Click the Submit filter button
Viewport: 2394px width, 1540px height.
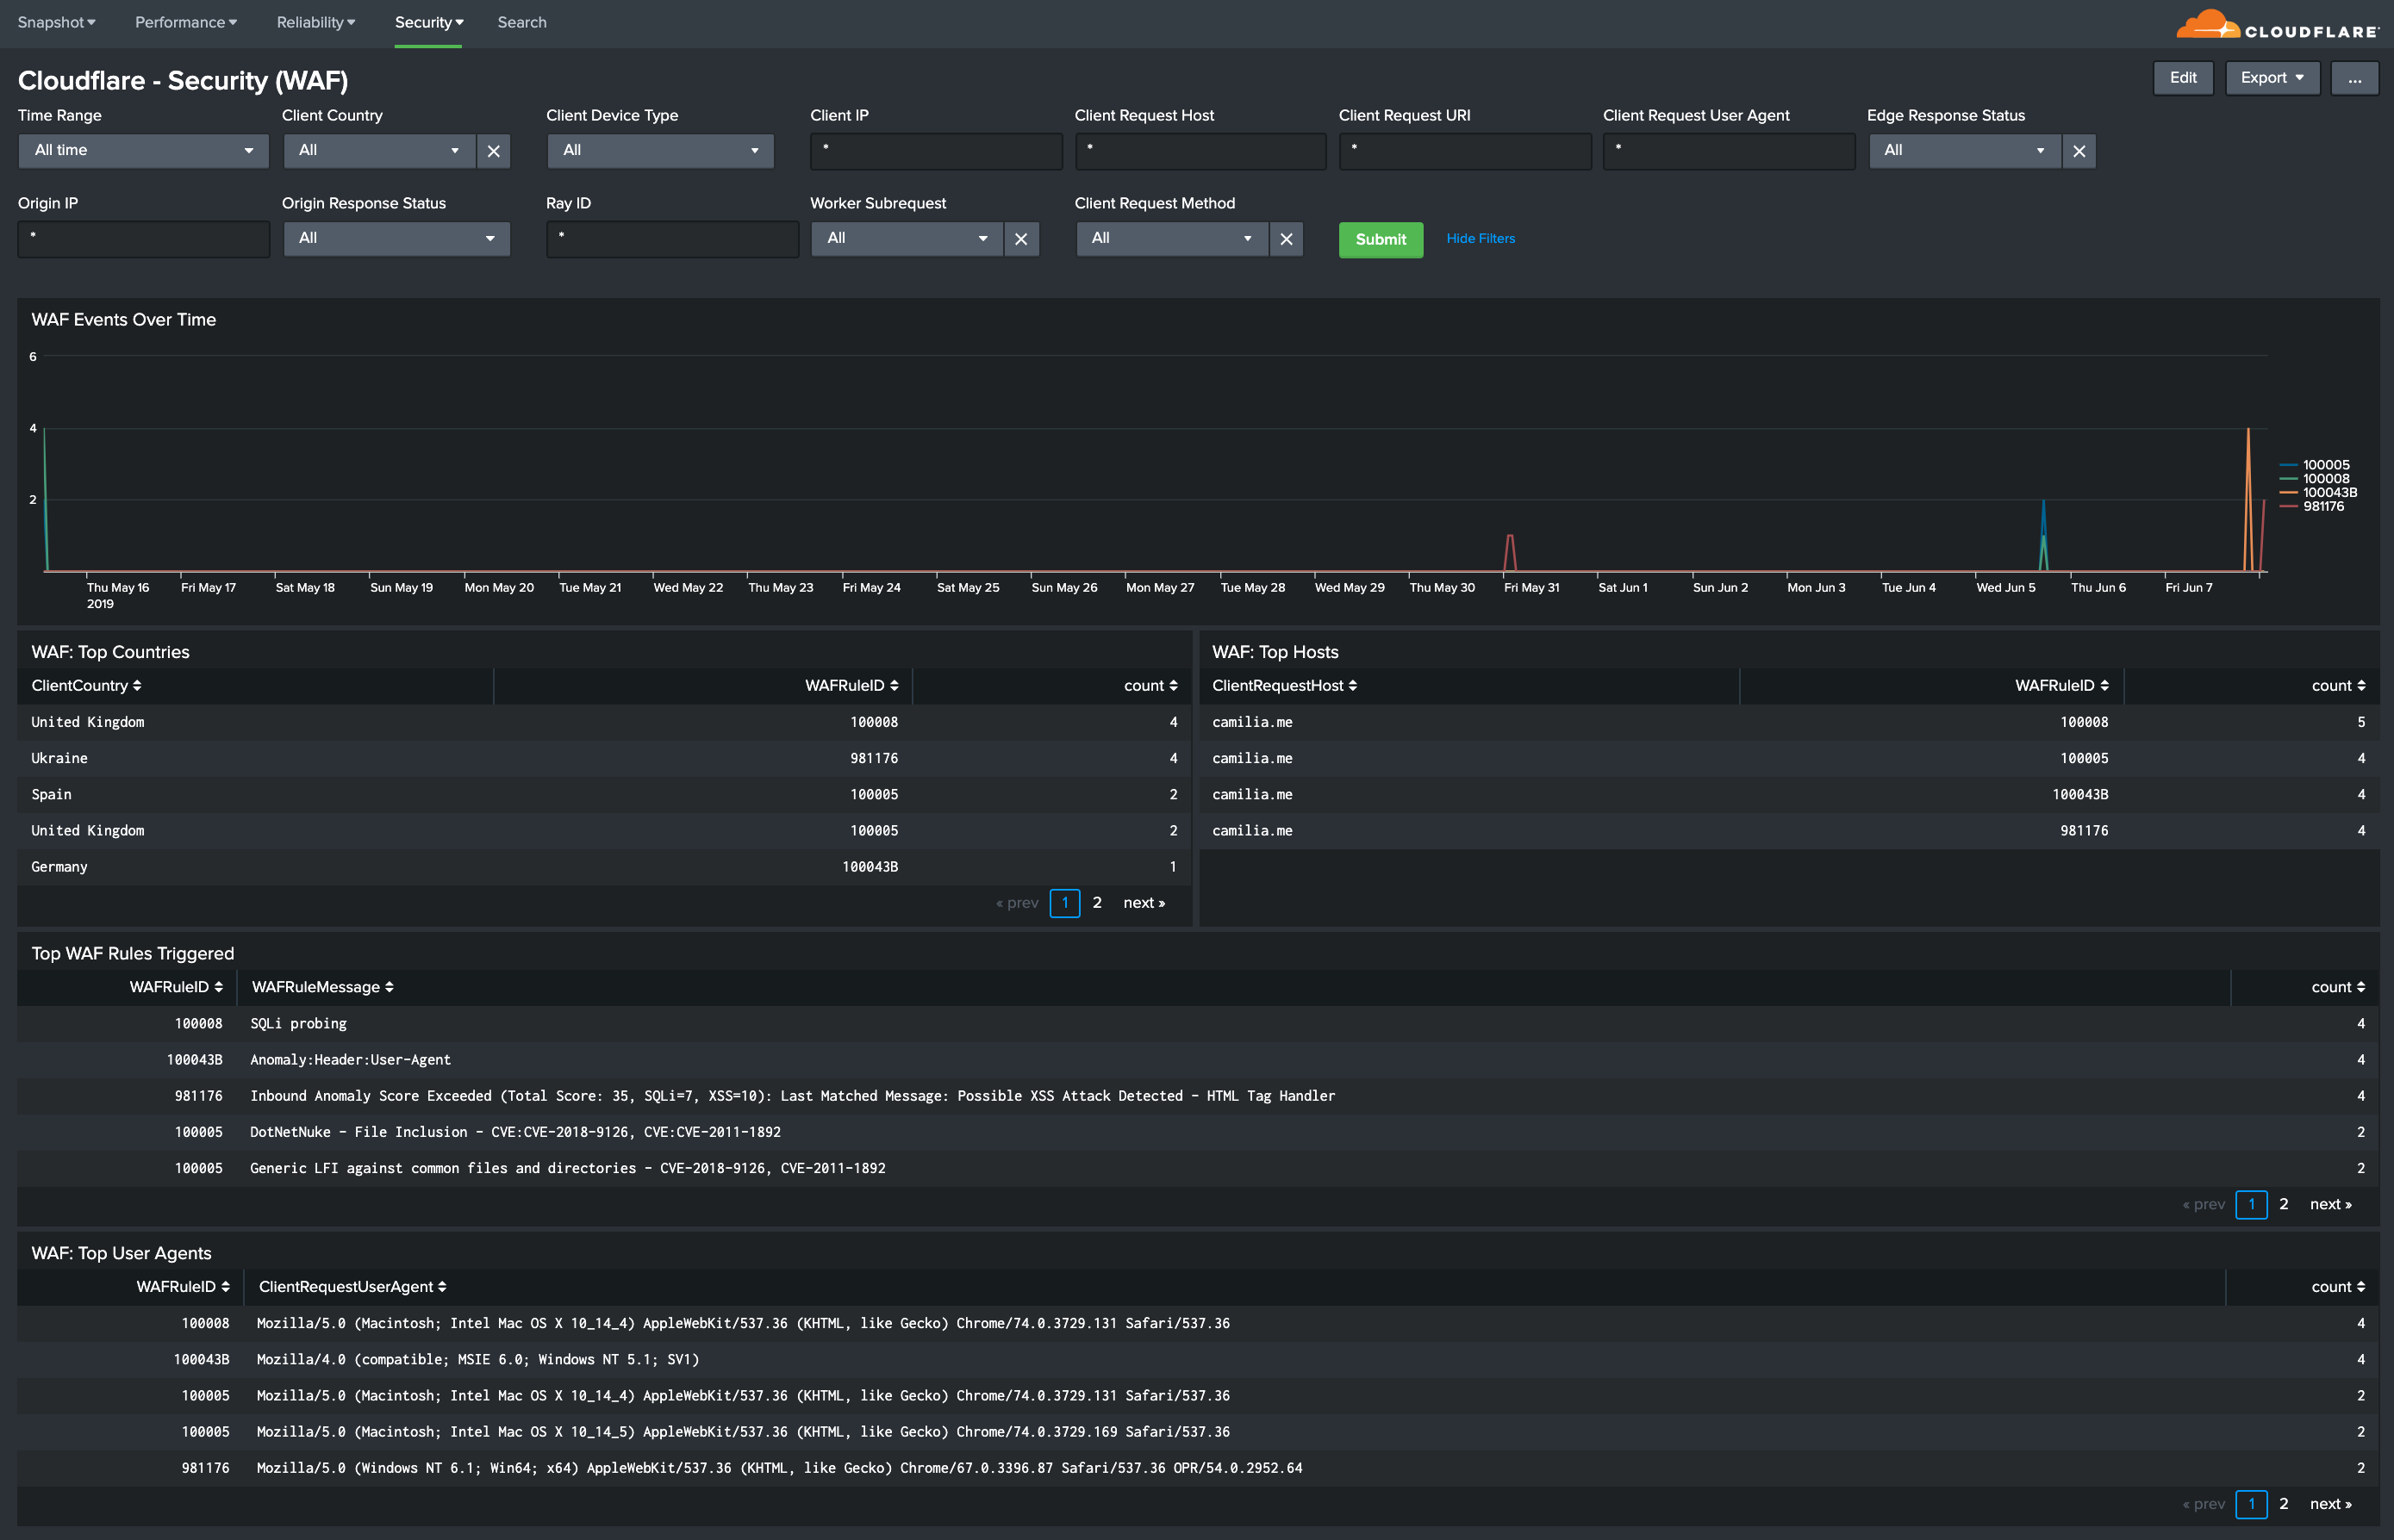tap(1379, 237)
